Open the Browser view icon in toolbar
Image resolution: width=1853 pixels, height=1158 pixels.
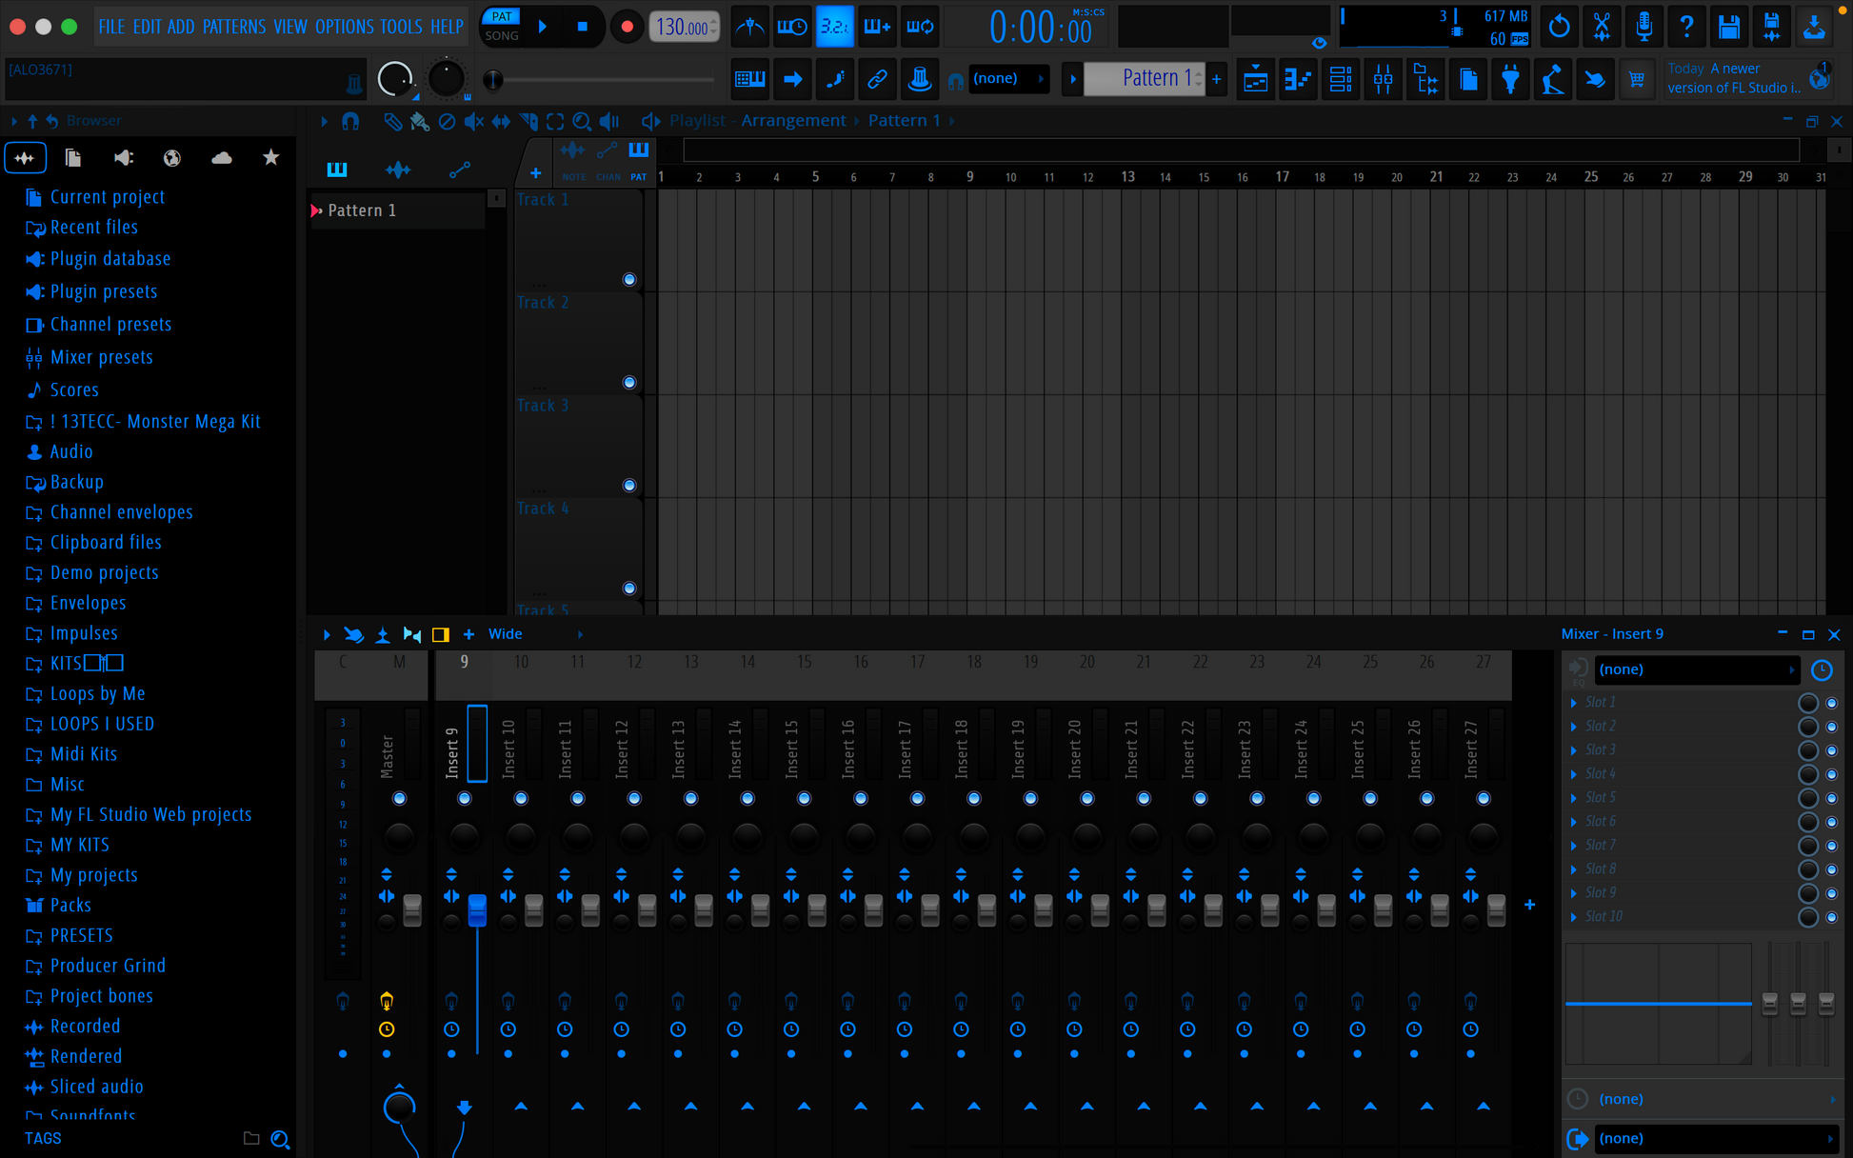[x=1425, y=79]
